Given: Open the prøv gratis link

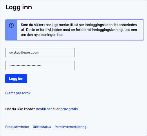Looking at the screenshot, I should coord(69,109).
